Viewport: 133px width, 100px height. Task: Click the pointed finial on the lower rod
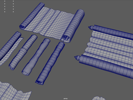click(77, 58)
